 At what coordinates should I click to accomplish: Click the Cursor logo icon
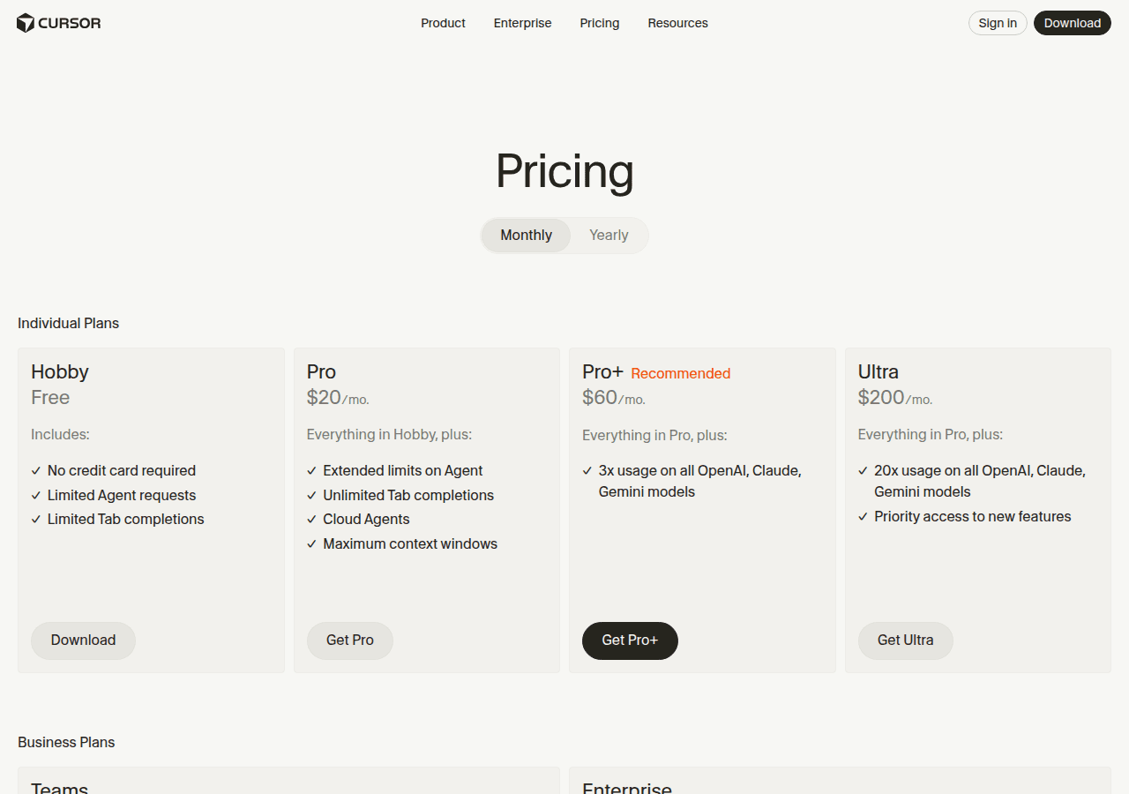tap(24, 23)
